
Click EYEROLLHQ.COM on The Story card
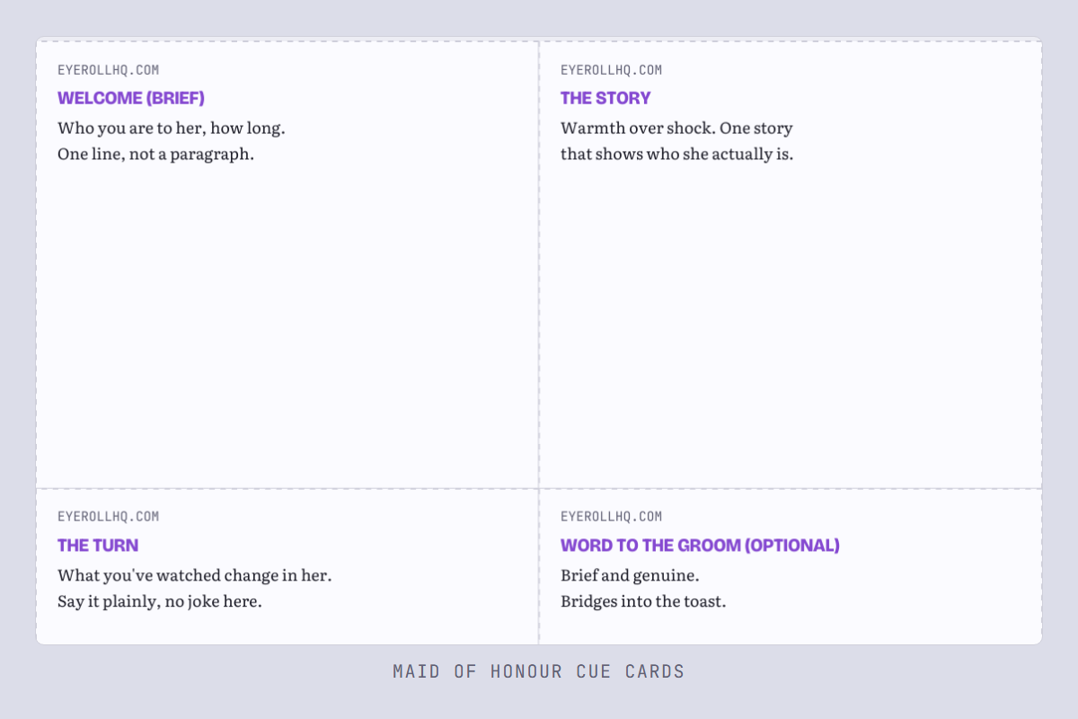tap(611, 70)
